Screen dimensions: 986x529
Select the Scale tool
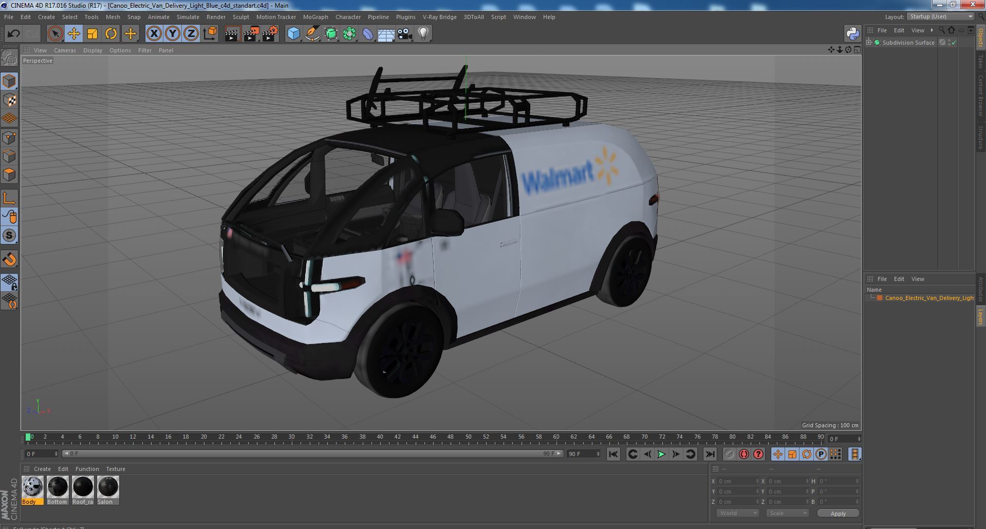pyautogui.click(x=92, y=34)
